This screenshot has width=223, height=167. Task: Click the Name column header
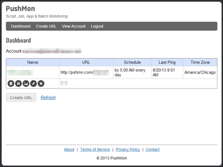pyautogui.click(x=33, y=62)
